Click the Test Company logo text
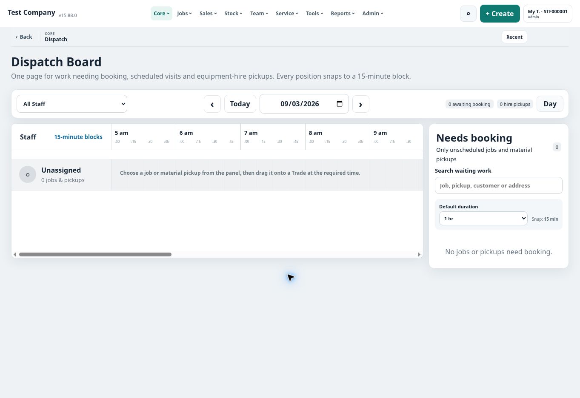Screen dimensions: 580x398 click(31, 12)
